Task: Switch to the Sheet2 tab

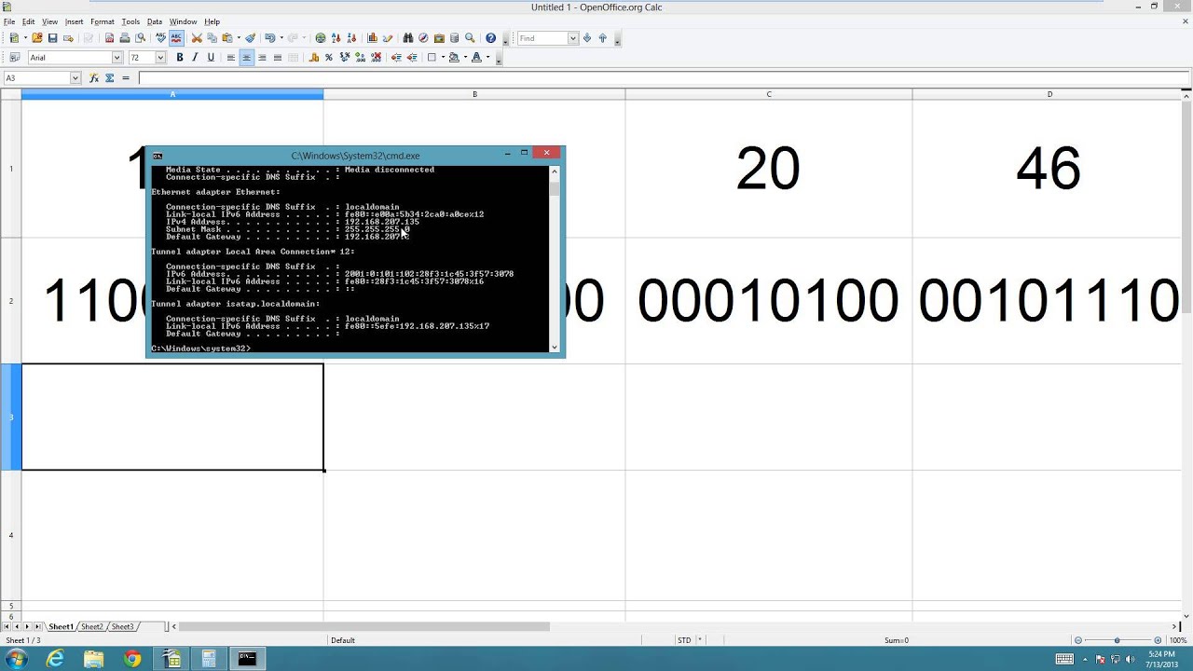Action: coord(91,627)
